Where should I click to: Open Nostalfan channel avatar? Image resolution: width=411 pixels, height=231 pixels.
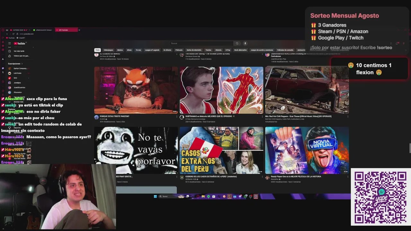(x=267, y=177)
